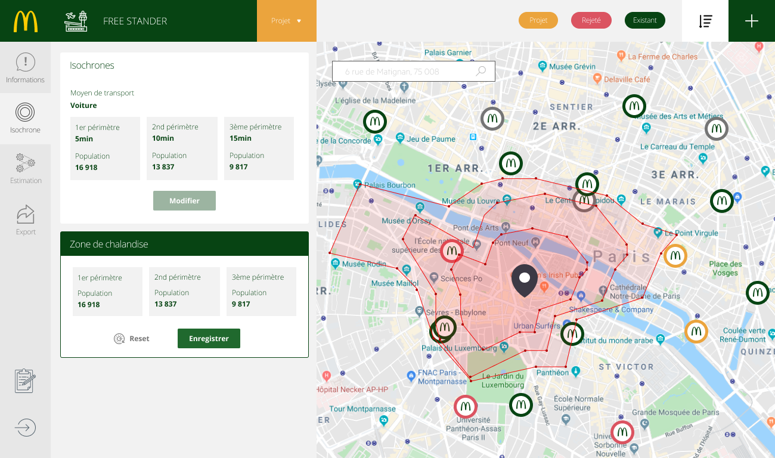This screenshot has height=458, width=775.
Task: Click the Enregistrer button
Action: click(209, 338)
